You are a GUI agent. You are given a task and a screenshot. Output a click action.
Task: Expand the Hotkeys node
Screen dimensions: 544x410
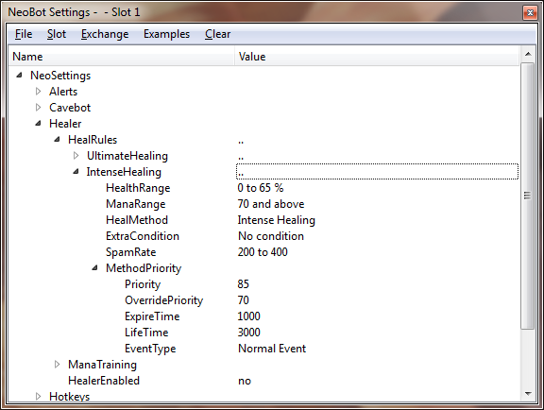pos(38,396)
